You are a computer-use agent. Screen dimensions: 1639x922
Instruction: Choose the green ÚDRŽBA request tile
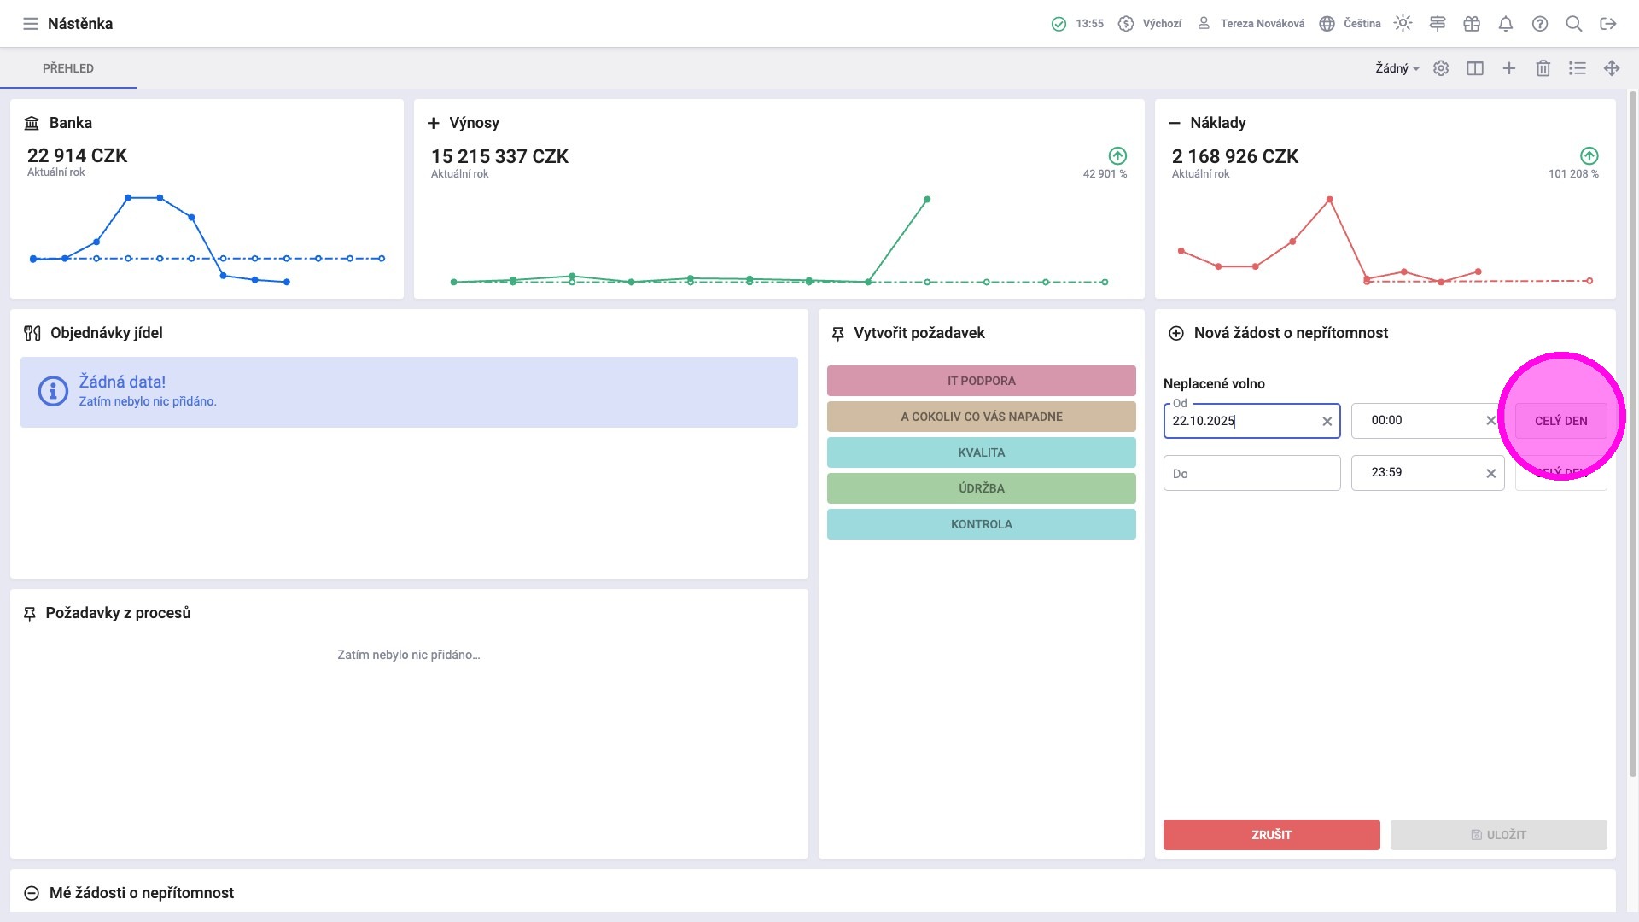pos(981,488)
